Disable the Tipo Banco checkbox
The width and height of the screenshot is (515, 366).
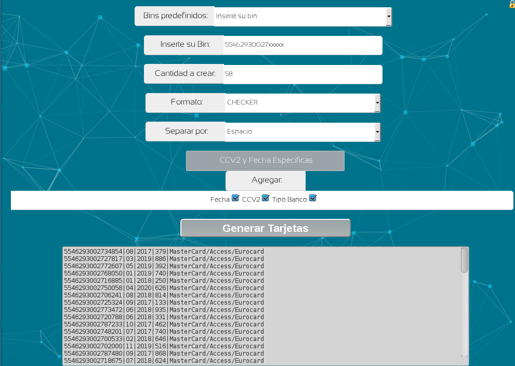(x=313, y=198)
